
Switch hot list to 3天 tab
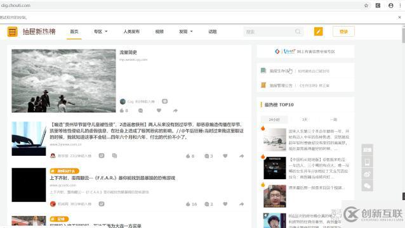click(305, 120)
